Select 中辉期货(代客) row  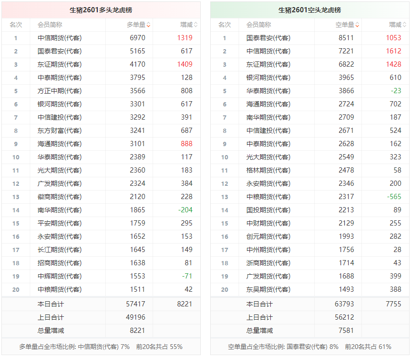[x=101, y=276]
